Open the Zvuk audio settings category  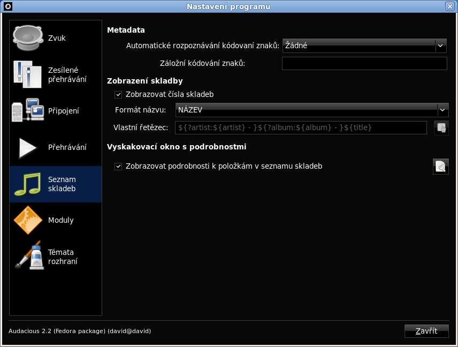(x=56, y=39)
